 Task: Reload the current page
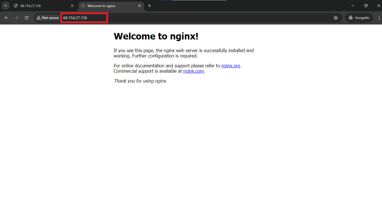point(27,18)
